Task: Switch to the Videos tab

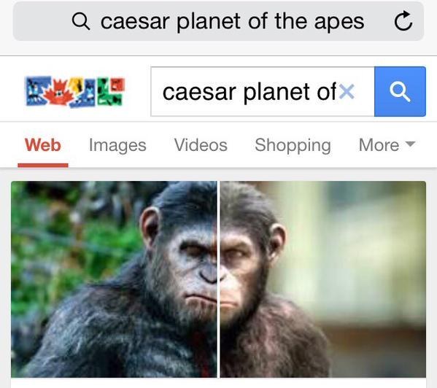Action: click(x=201, y=145)
